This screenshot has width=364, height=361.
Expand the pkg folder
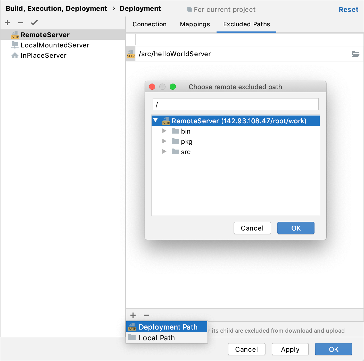[x=164, y=141]
